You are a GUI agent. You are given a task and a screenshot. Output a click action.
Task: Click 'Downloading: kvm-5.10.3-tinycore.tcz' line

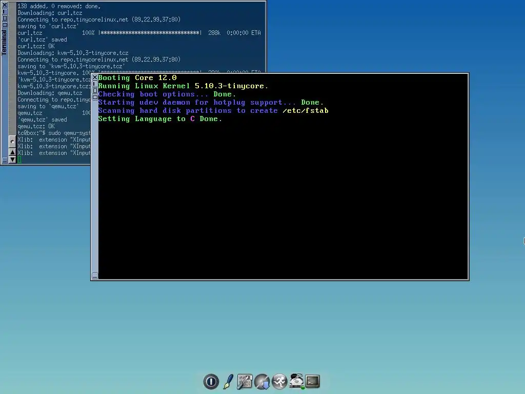(x=73, y=53)
